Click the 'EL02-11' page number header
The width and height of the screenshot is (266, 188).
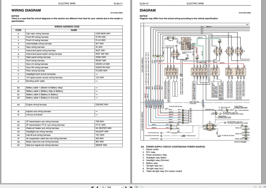118,4
